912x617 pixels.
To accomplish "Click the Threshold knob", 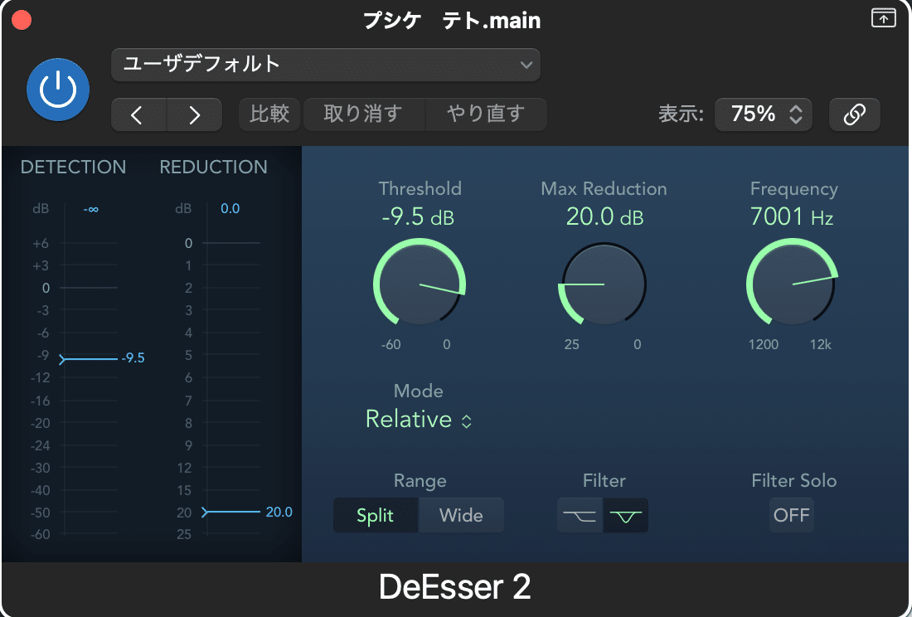I will click(x=420, y=284).
